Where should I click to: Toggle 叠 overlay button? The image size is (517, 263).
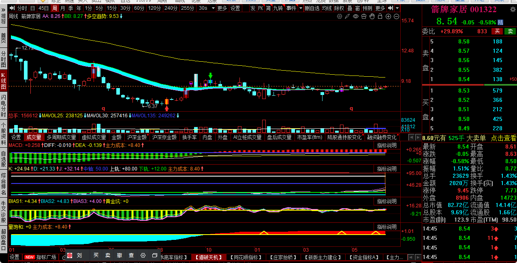(x=350, y=8)
